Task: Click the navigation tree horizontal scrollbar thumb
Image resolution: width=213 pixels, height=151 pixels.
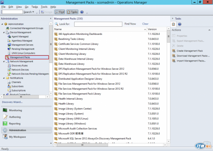Action: coord(21,97)
